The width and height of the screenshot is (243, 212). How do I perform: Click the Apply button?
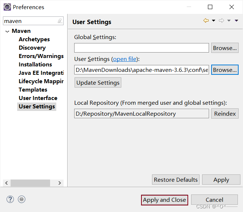[221, 180]
